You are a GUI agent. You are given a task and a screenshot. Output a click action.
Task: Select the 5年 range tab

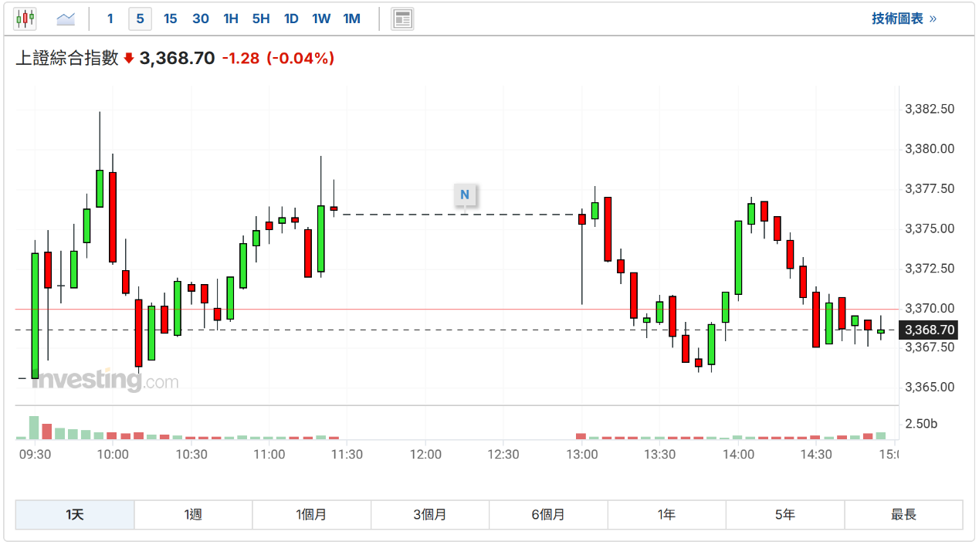pyautogui.click(x=785, y=515)
